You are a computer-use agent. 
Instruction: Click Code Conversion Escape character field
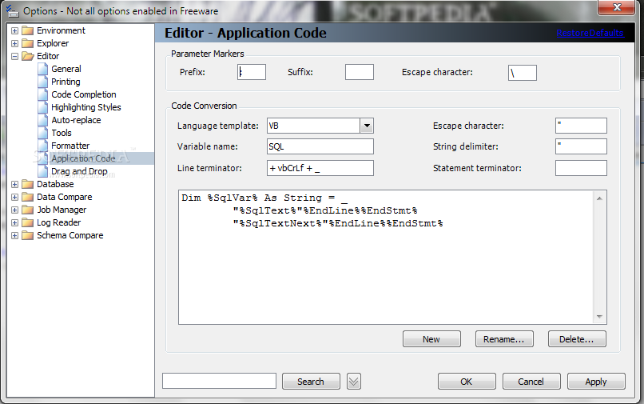pos(581,126)
